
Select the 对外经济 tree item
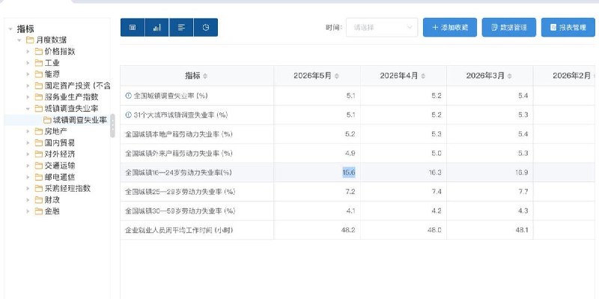tap(60, 154)
